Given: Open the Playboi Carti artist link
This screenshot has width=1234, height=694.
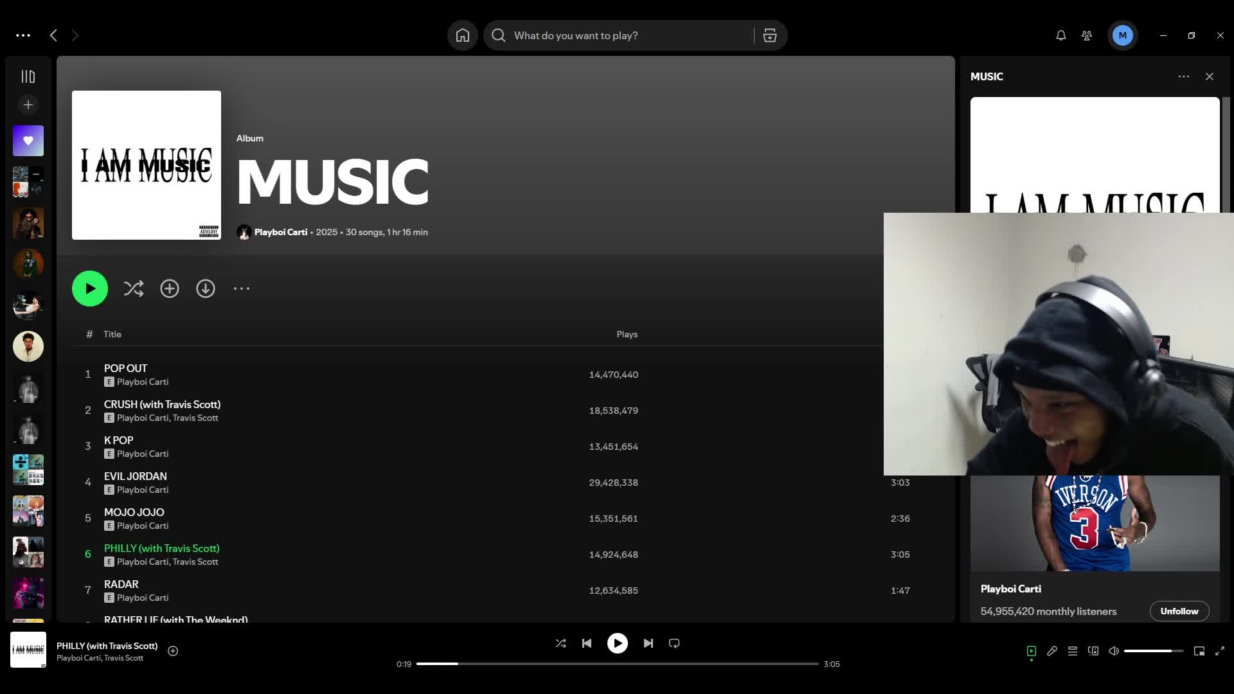Looking at the screenshot, I should tap(281, 232).
